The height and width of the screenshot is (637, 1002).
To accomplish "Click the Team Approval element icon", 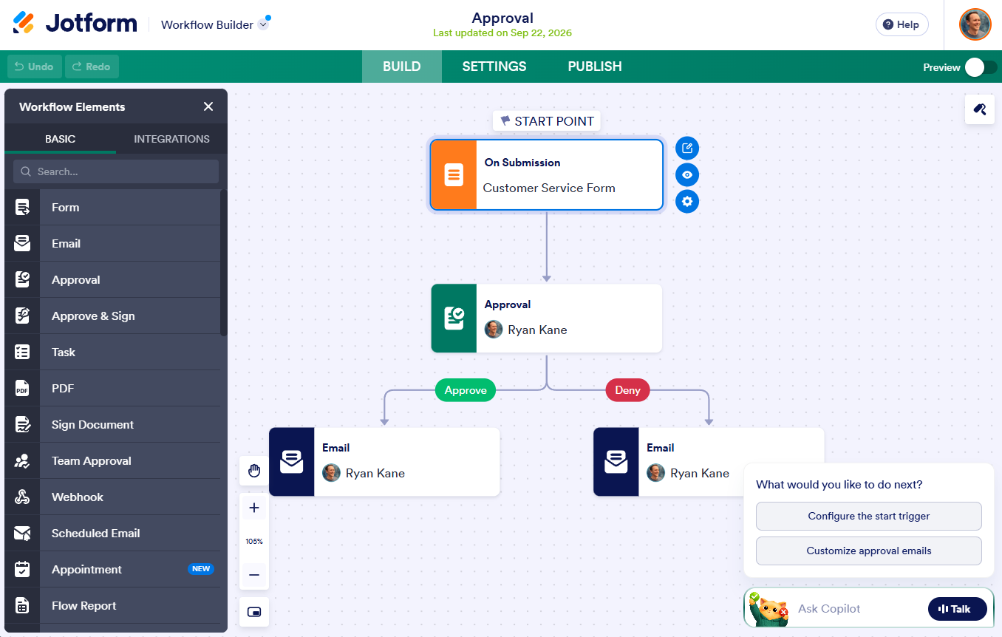I will [22, 461].
